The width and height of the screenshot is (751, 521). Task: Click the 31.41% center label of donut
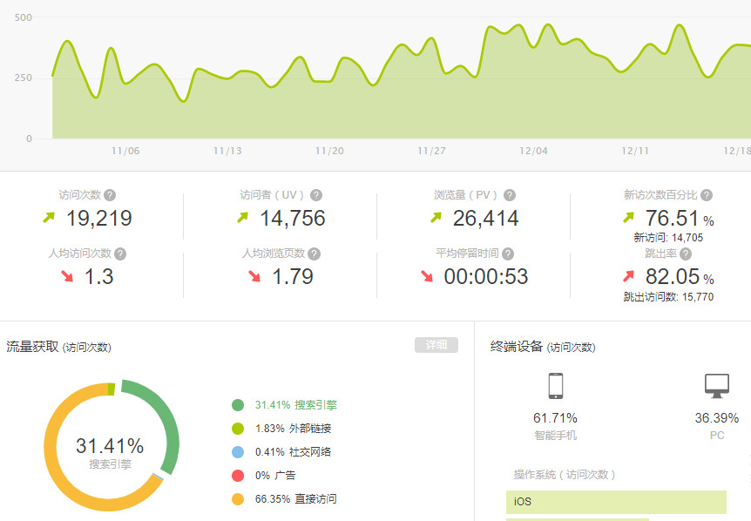click(x=110, y=446)
